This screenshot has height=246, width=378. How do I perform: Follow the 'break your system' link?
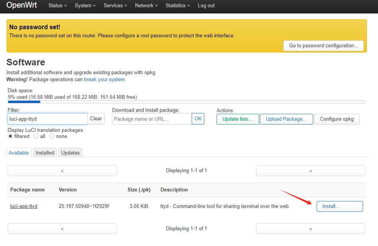click(x=104, y=80)
